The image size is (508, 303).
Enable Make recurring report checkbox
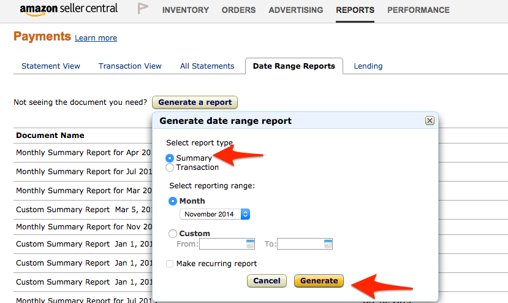pos(170,263)
